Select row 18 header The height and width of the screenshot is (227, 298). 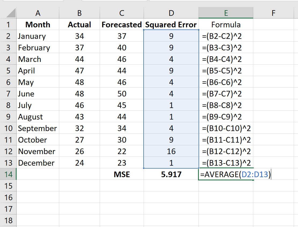point(8,220)
